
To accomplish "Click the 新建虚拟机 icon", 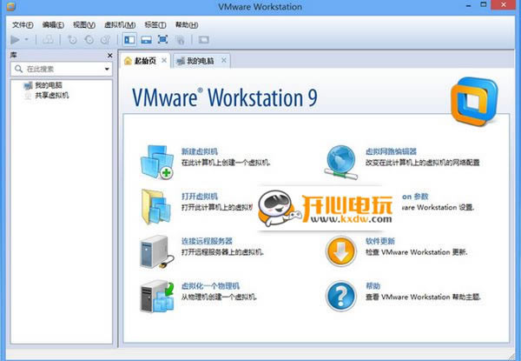I will point(157,162).
